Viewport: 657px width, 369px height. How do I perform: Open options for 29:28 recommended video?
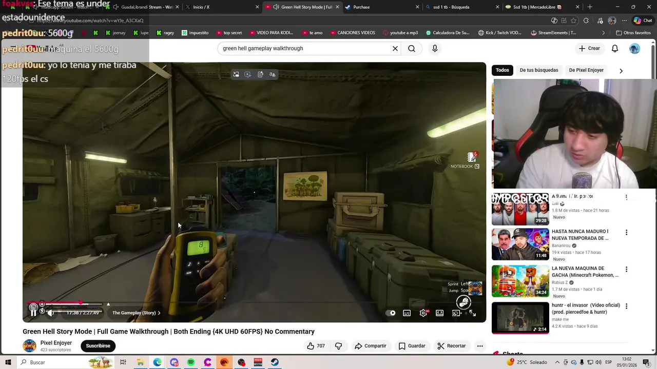click(626, 197)
